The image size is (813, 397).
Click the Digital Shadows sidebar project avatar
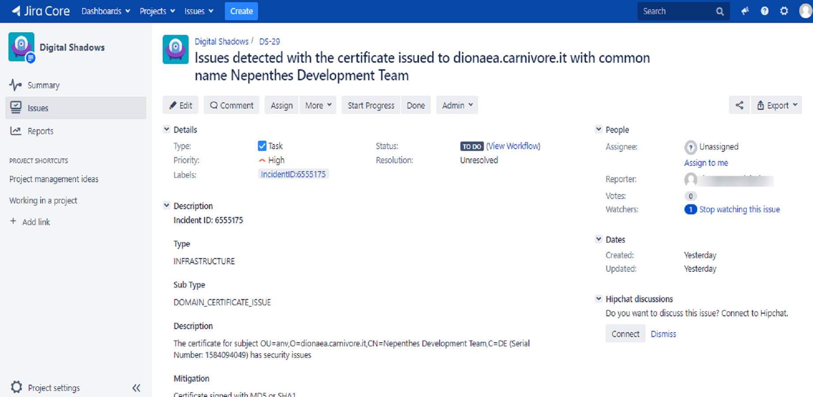click(21, 47)
